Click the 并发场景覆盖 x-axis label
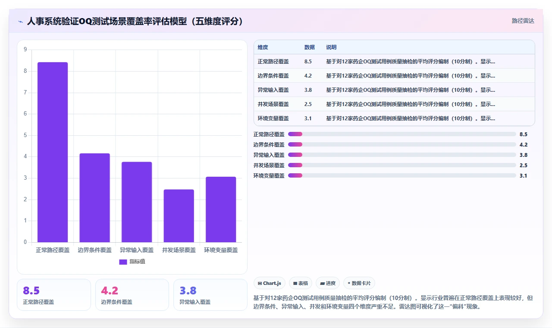The height and width of the screenshot is (328, 552). click(179, 250)
